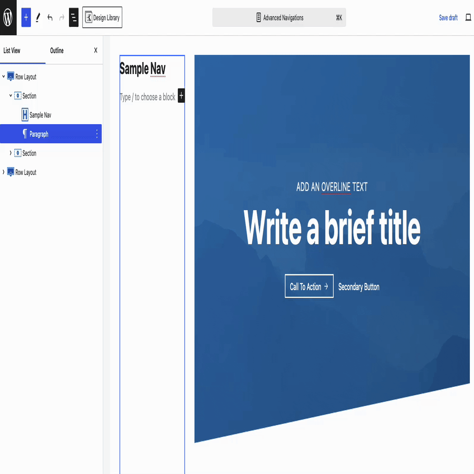
Task: Close the List View panel
Action: (x=95, y=50)
